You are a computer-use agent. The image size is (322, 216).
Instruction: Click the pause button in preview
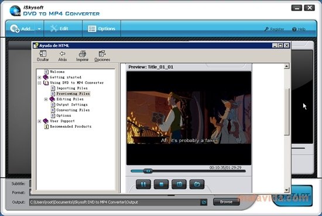tap(143, 184)
